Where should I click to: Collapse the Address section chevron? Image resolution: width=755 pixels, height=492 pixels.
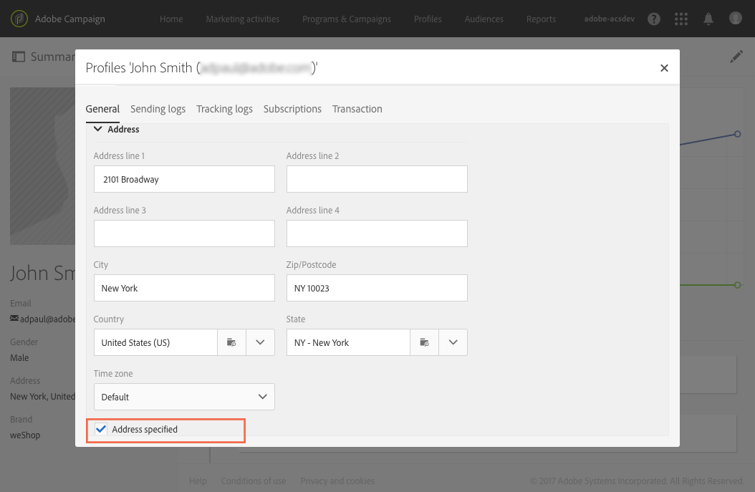(97, 129)
